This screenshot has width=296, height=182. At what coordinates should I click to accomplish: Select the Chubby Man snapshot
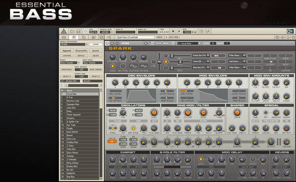80,142
